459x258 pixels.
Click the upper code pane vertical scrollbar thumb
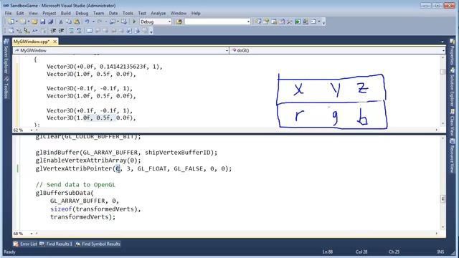(x=443, y=72)
